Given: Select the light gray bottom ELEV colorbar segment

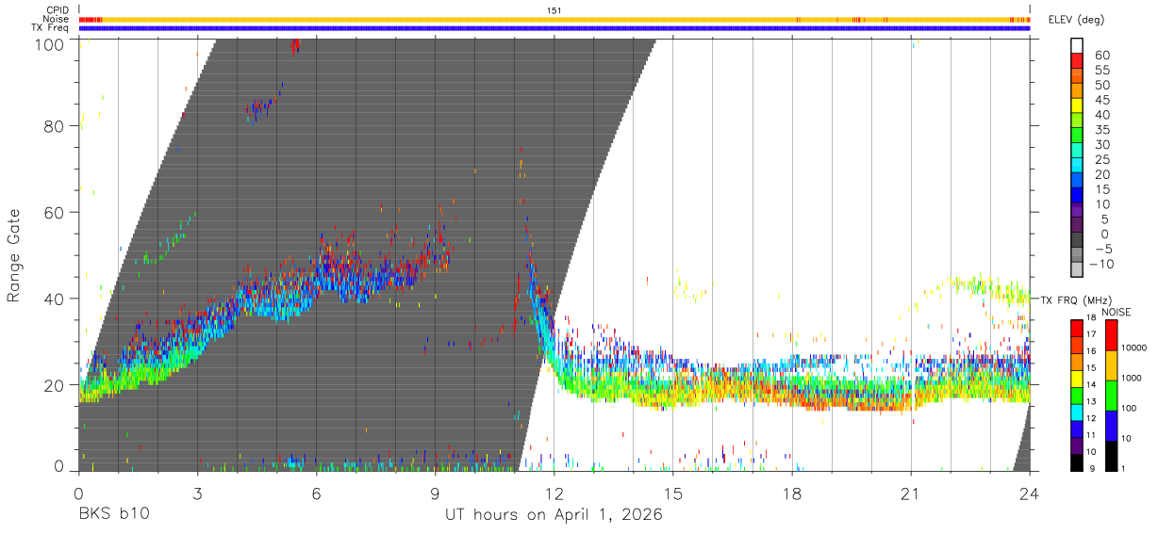Looking at the screenshot, I should coord(1077,271).
